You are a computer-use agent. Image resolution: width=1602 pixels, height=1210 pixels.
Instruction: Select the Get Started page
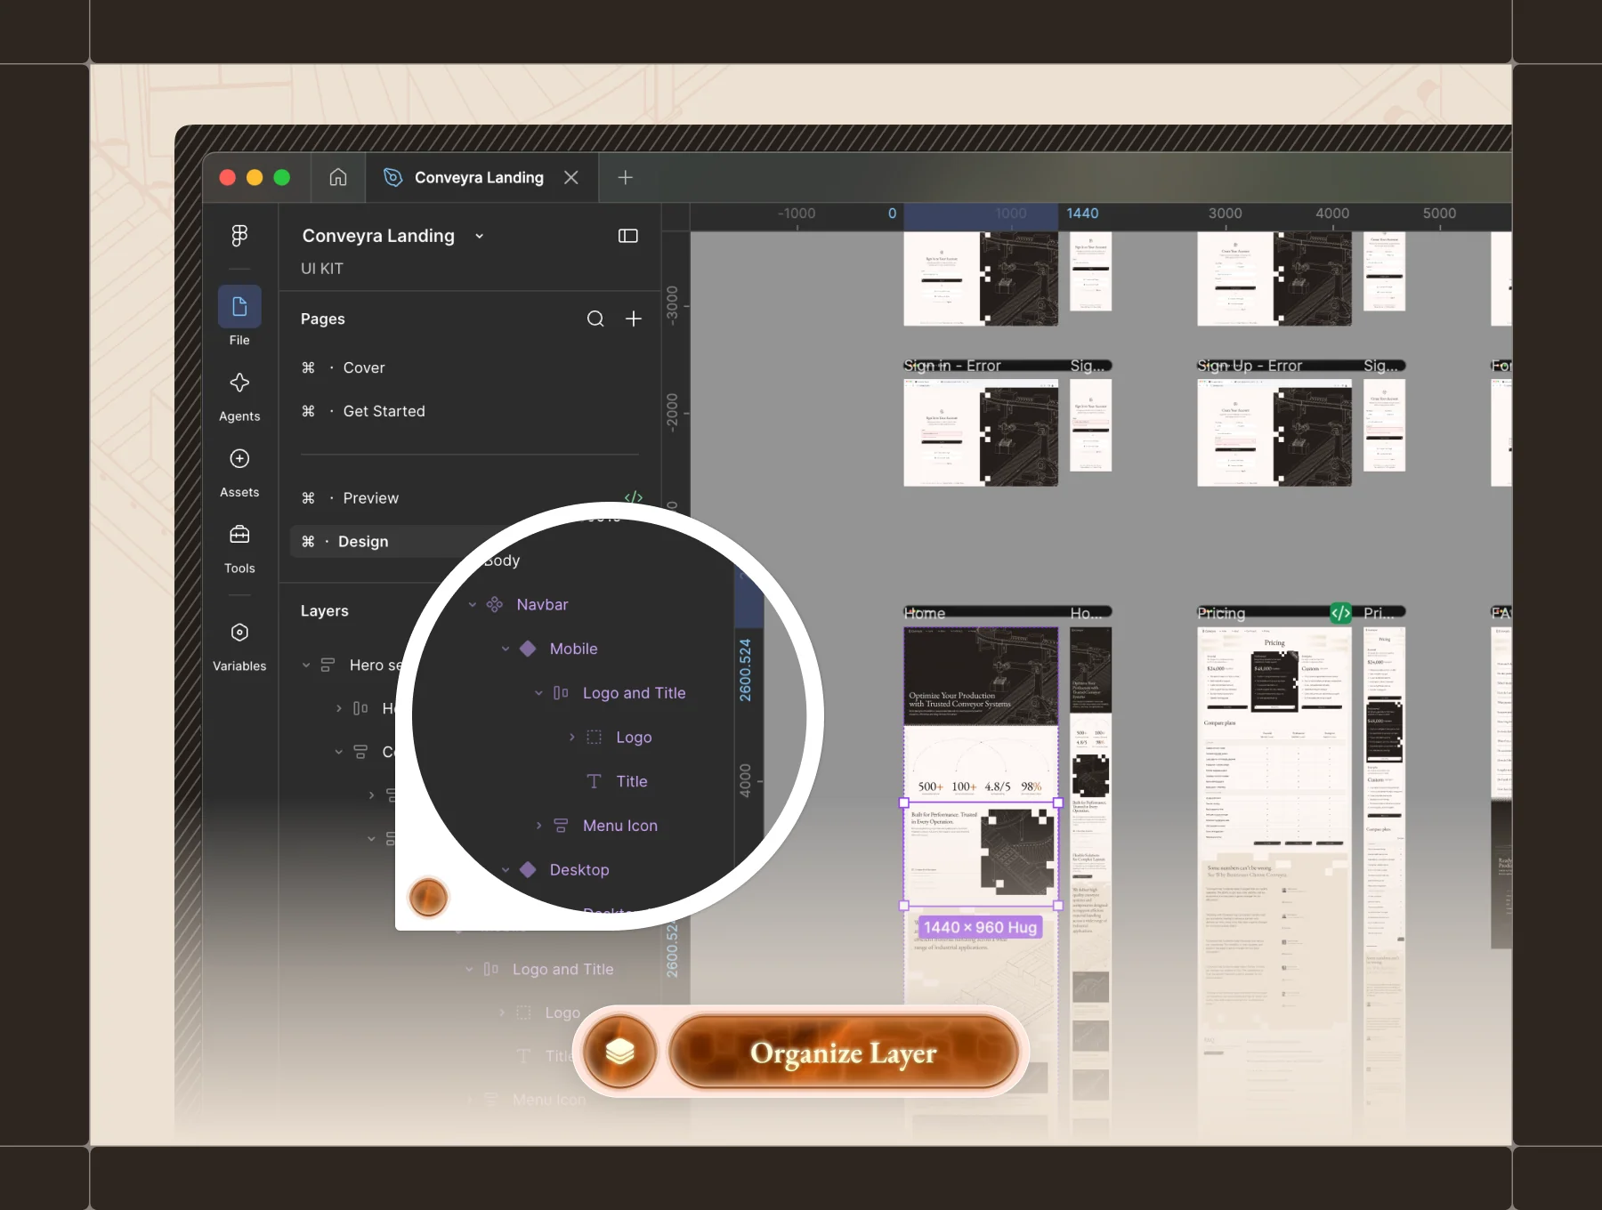(384, 411)
